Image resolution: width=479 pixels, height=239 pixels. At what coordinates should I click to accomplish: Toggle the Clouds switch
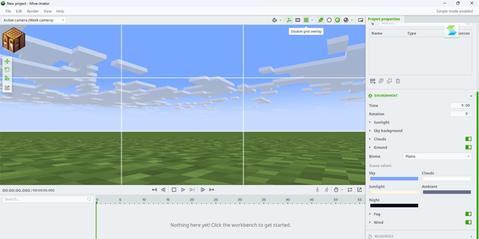(x=468, y=139)
